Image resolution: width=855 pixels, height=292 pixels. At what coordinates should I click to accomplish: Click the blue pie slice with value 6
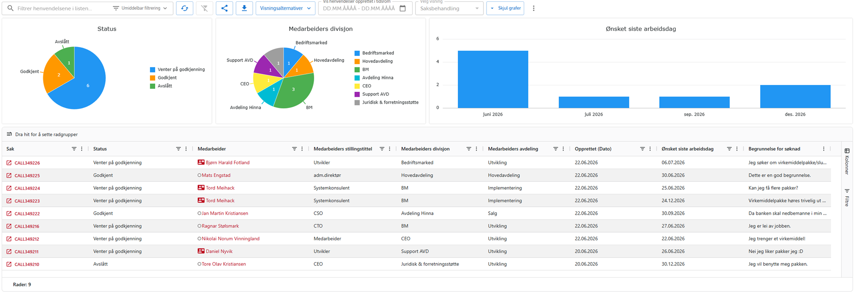coord(88,85)
